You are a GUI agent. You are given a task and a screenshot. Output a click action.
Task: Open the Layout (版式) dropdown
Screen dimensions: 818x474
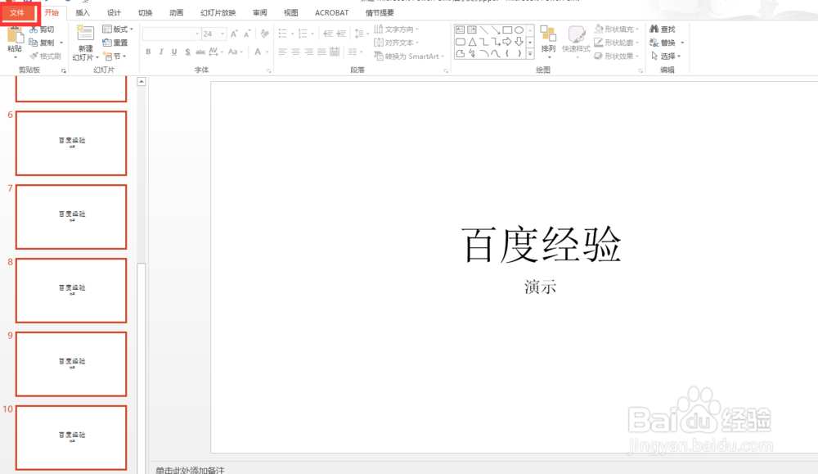tap(118, 29)
